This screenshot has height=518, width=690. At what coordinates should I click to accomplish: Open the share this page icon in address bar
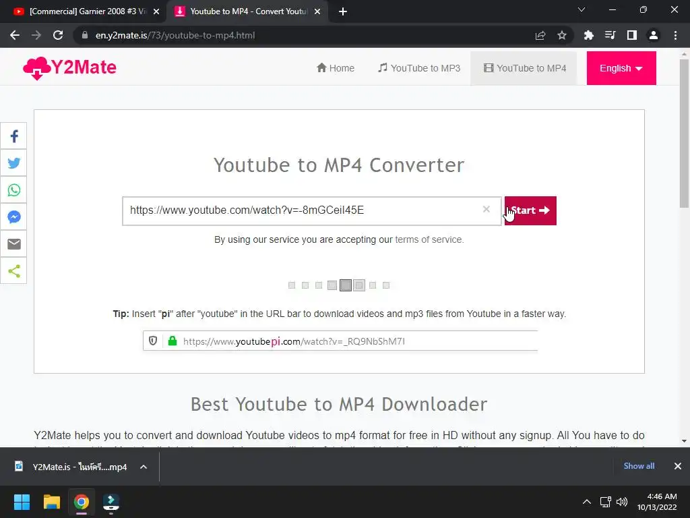(x=540, y=35)
